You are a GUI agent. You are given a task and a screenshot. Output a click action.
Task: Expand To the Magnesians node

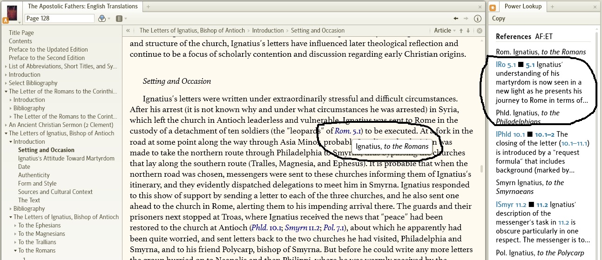click(x=15, y=234)
